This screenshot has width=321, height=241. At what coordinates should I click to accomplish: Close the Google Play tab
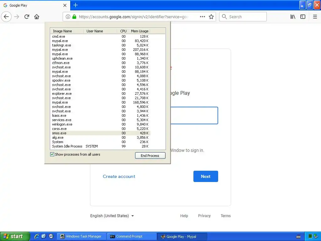pyautogui.click(x=65, y=5)
